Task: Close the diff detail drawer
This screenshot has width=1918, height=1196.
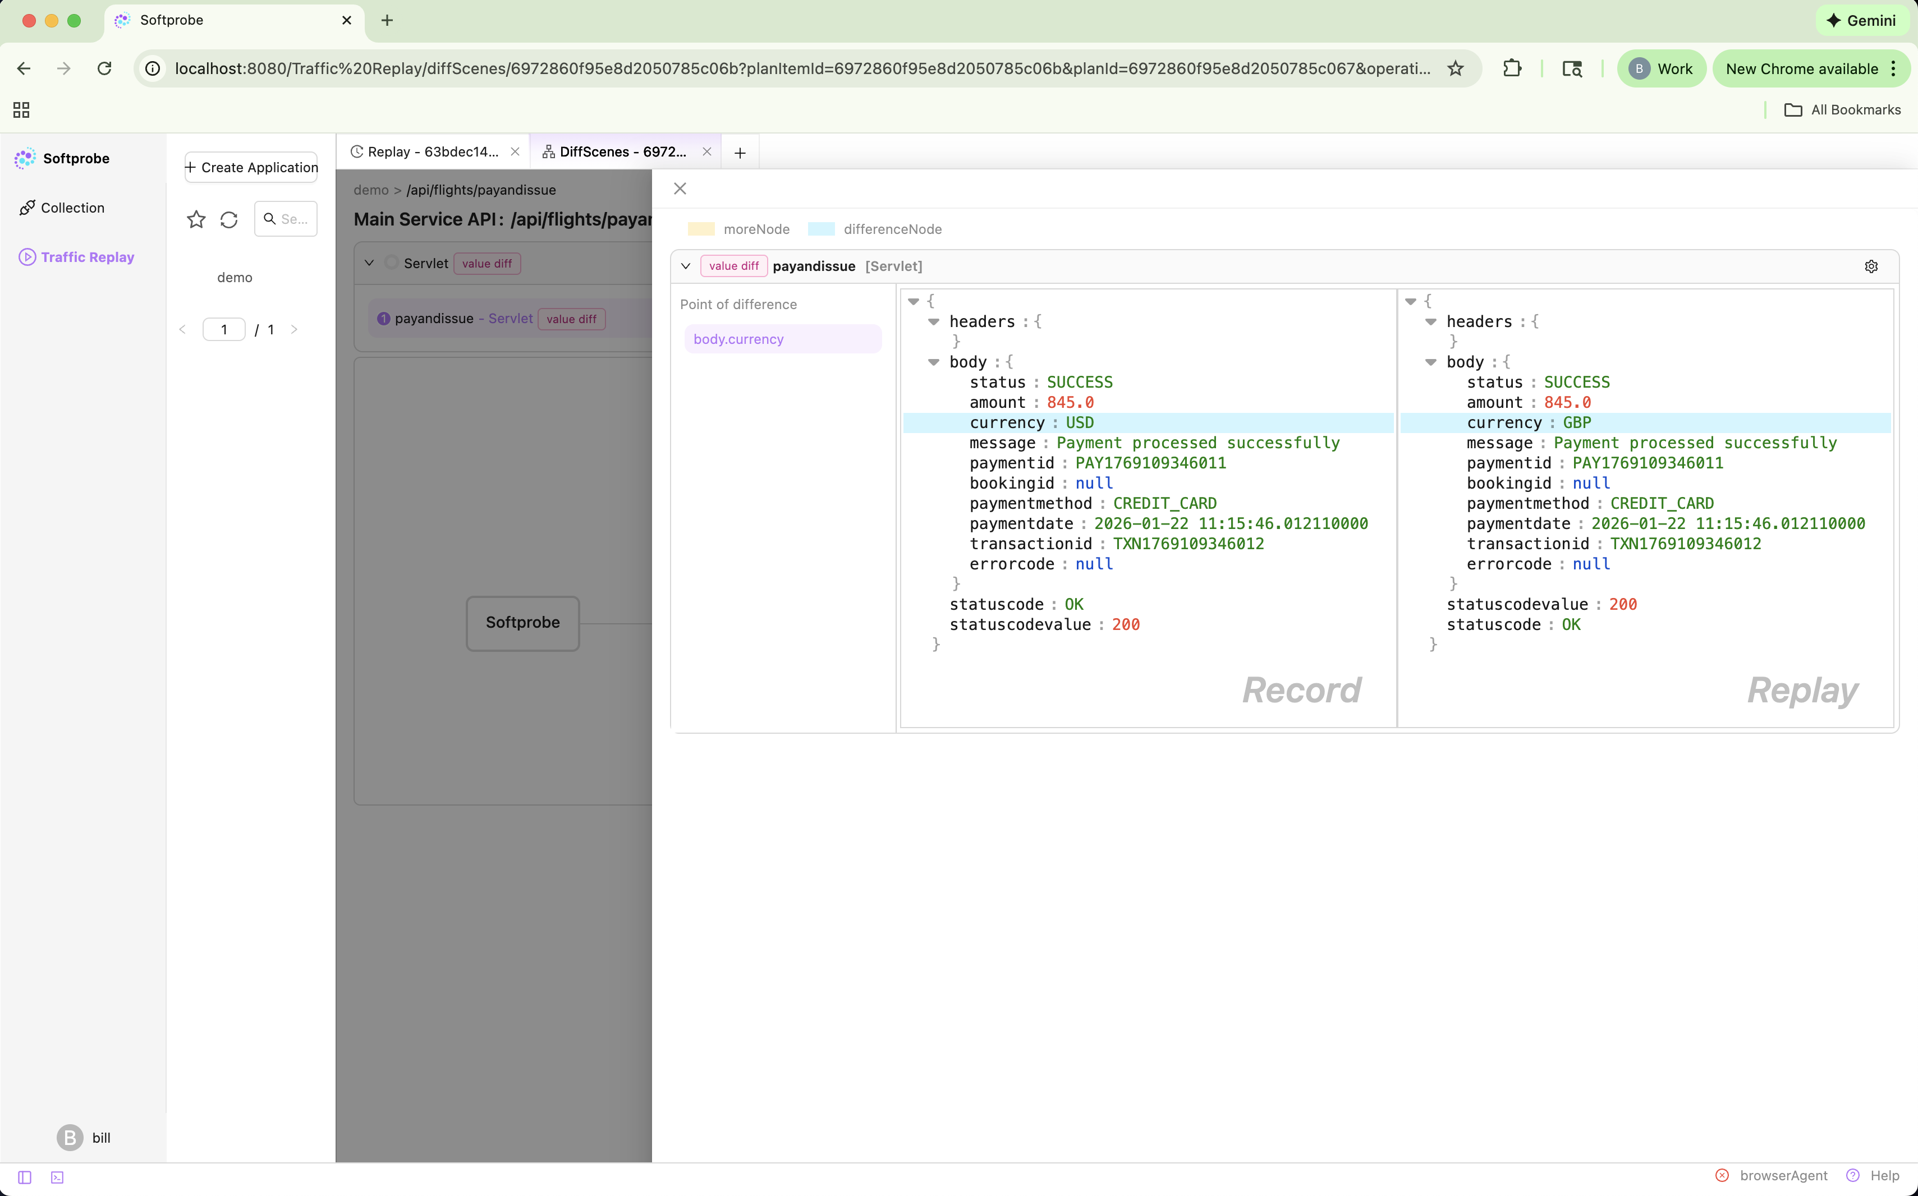Action: coord(680,188)
